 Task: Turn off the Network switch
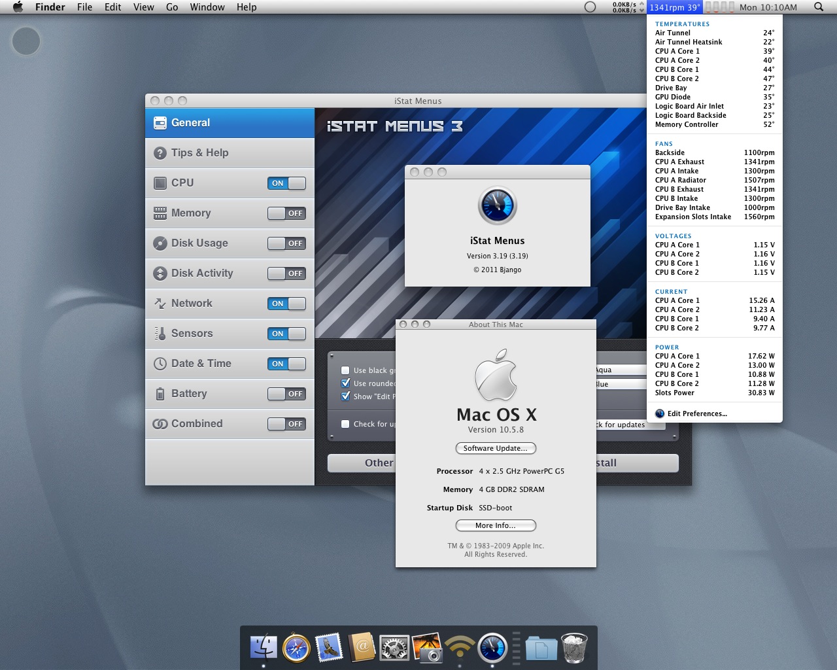(x=286, y=304)
